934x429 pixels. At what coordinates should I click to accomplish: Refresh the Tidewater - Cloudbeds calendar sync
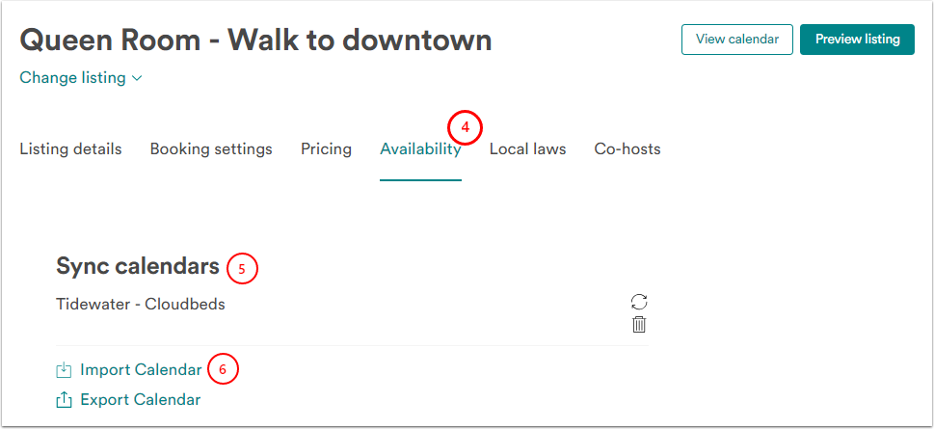638,303
